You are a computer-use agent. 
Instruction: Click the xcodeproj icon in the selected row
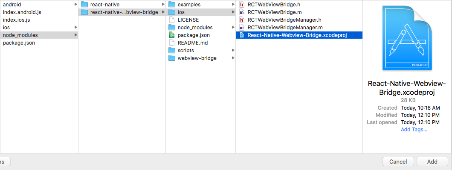[242, 35]
